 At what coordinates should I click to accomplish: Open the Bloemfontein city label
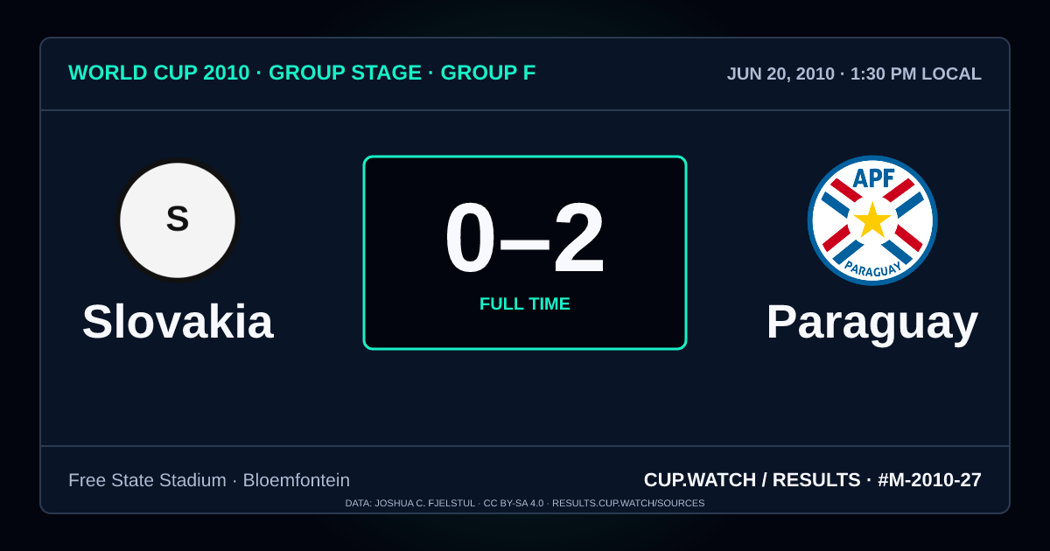297,480
